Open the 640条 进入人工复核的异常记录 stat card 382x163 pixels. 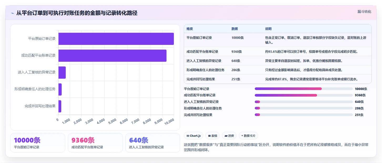point(153,143)
